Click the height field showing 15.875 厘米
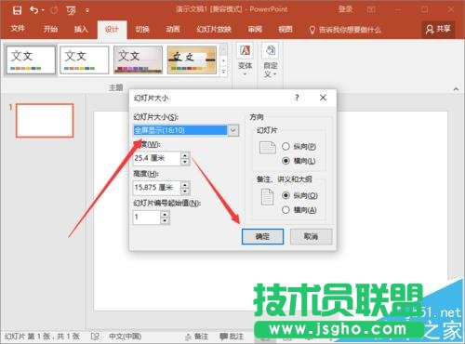Image resolution: width=465 pixels, height=344 pixels. [x=156, y=188]
